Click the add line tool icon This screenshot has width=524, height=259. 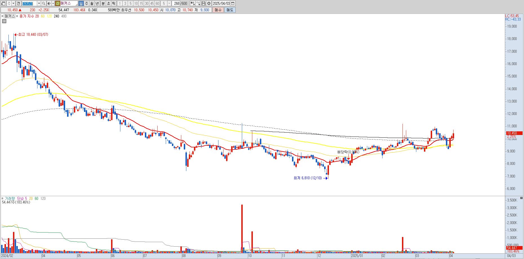[198, 3]
